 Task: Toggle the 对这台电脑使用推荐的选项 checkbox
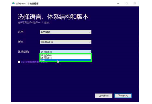tap(19, 62)
